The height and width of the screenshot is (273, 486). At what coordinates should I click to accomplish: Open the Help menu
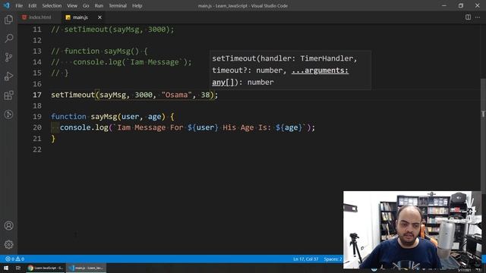tap(137, 5)
